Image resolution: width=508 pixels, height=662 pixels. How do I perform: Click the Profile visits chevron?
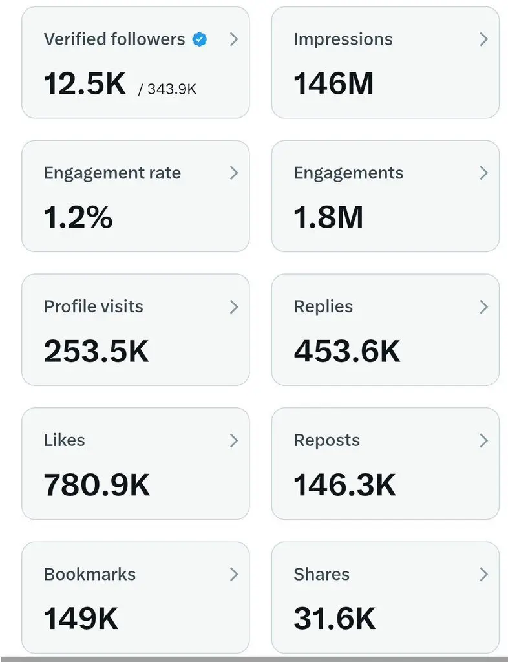[x=234, y=307]
